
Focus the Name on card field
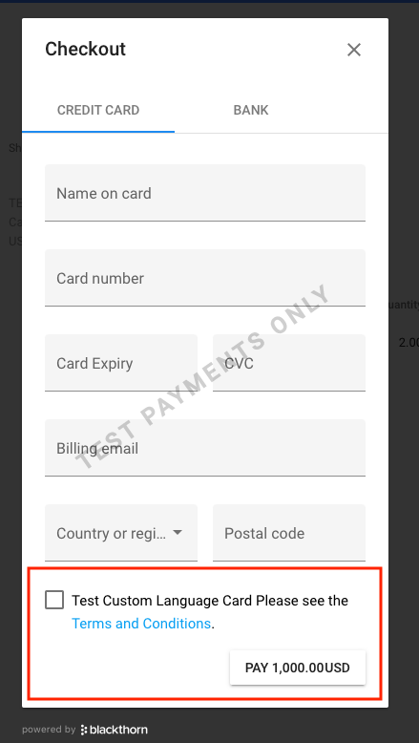pos(205,193)
